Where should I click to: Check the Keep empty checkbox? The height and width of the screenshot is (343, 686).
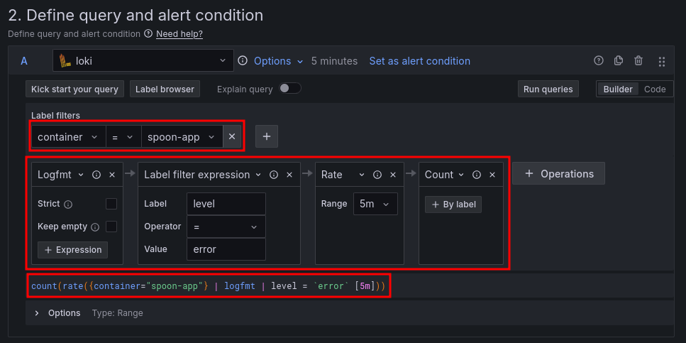111,227
